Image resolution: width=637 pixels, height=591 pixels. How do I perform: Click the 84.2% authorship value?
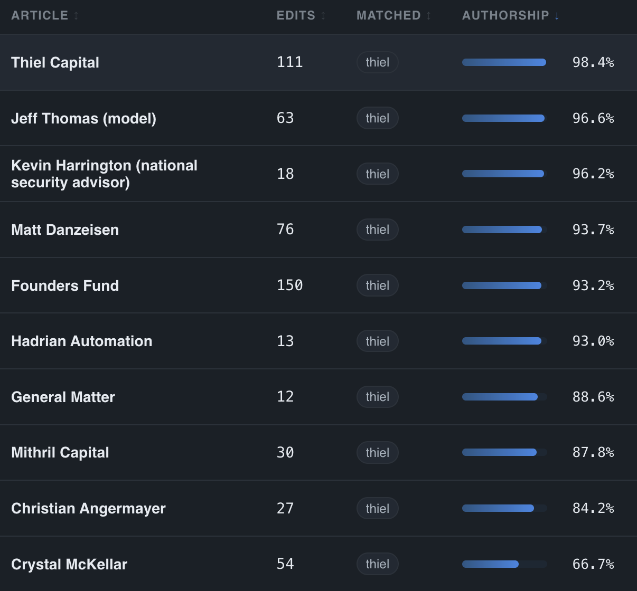tap(593, 508)
